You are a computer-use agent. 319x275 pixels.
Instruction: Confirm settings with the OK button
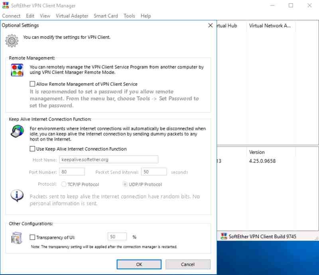139,264
